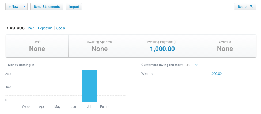Viewport: 261px width, 114px height.
Task: Open the Import button
Action: coord(74,7)
